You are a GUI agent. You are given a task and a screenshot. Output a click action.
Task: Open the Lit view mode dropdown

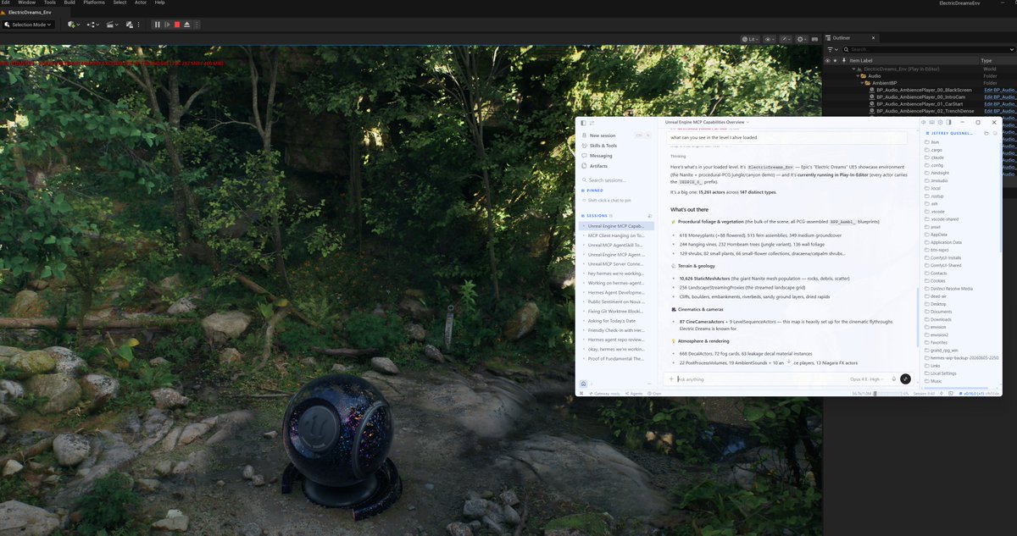(x=749, y=39)
